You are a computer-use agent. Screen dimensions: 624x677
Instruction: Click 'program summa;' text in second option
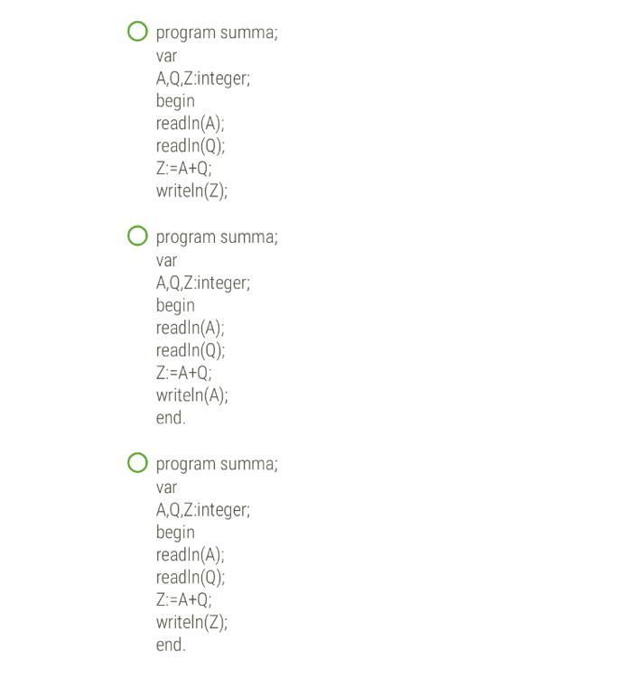pos(217,237)
